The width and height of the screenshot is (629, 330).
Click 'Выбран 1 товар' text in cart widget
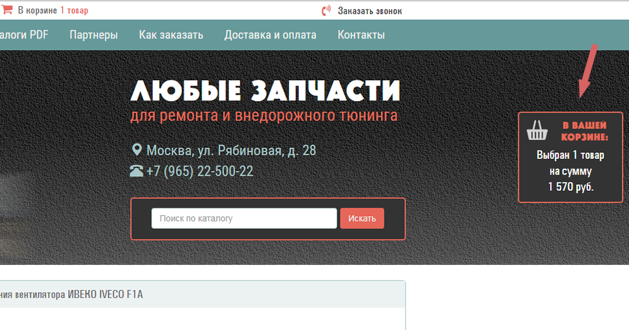[x=571, y=155]
